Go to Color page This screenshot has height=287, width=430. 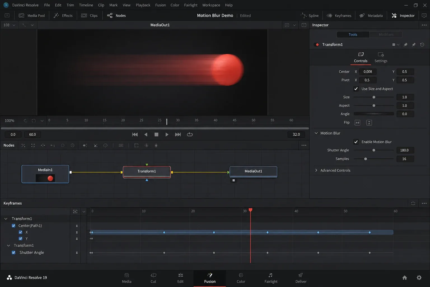tap(241, 278)
